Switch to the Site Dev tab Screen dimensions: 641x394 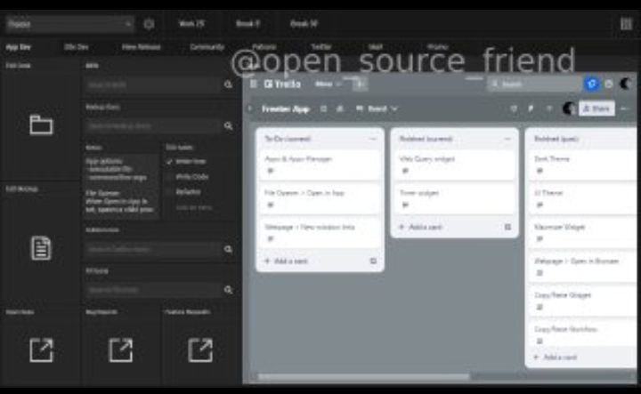76,47
